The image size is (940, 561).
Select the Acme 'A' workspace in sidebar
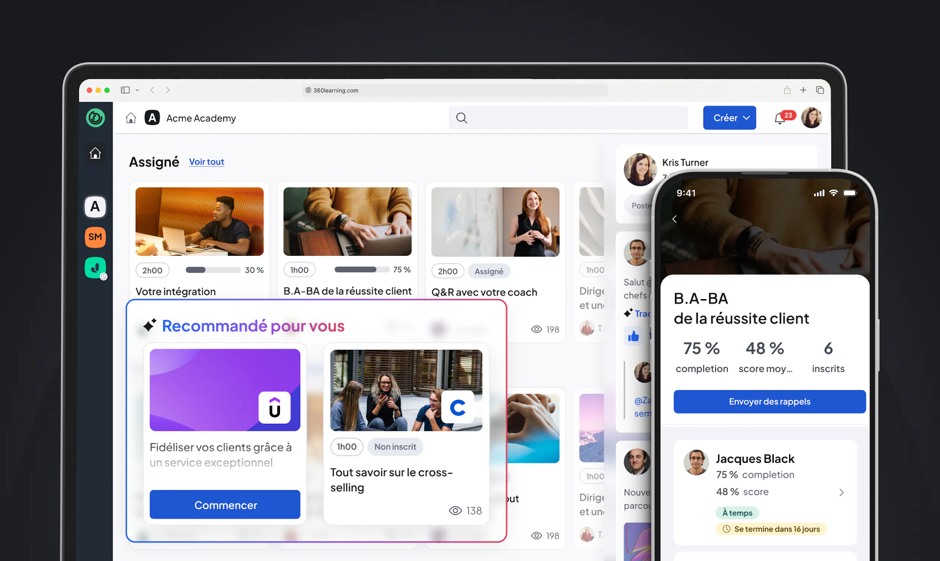click(95, 206)
